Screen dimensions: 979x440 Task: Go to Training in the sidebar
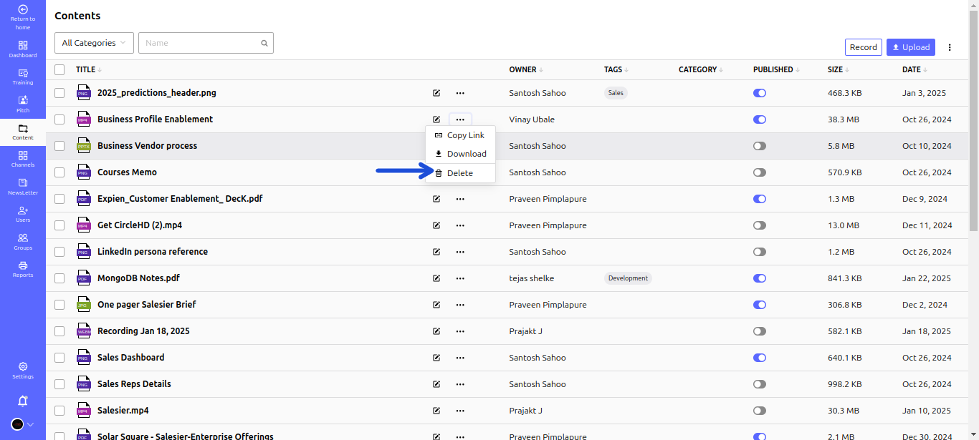click(x=23, y=77)
